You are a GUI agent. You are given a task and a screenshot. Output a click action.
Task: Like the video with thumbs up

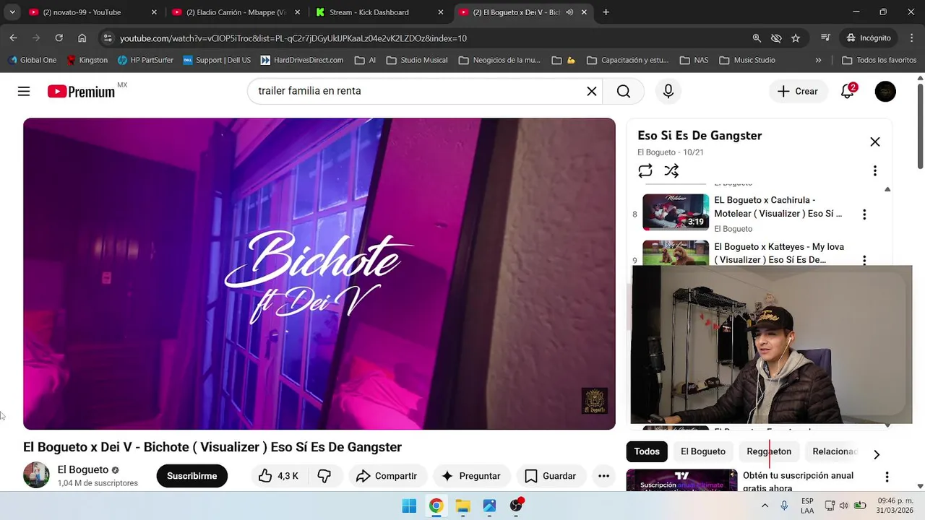pos(278,476)
